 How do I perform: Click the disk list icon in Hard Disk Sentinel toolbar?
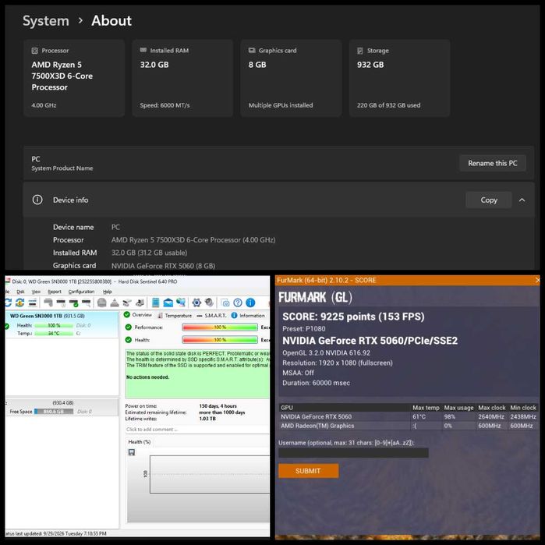point(32,303)
